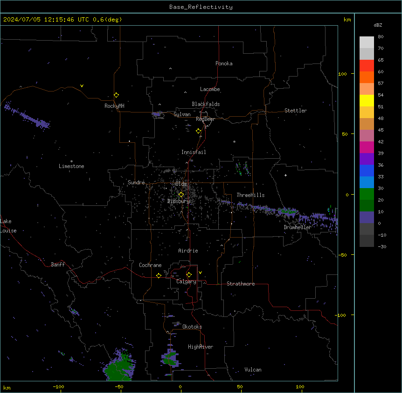402x393 pixels.
Task: Click the Strathmore label
Action: click(241, 284)
